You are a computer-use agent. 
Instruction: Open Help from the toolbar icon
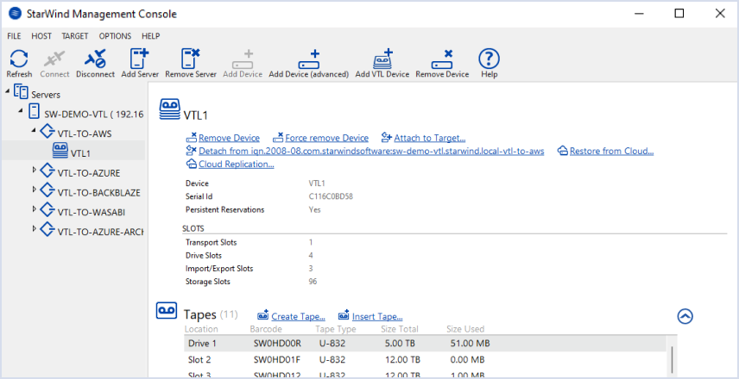coord(490,59)
